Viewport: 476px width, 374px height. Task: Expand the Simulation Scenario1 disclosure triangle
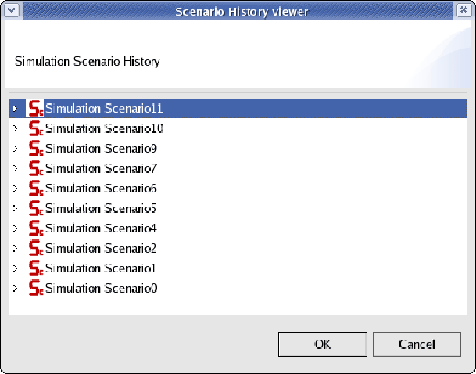[x=15, y=268]
